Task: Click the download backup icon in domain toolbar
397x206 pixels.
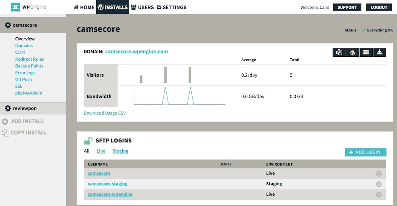Action: 380,52
